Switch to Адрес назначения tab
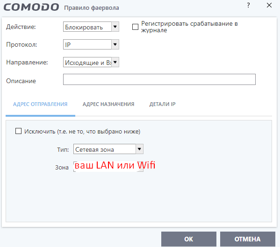 (x=108, y=104)
